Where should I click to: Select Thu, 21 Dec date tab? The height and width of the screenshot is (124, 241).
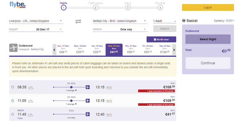coord(131,49)
